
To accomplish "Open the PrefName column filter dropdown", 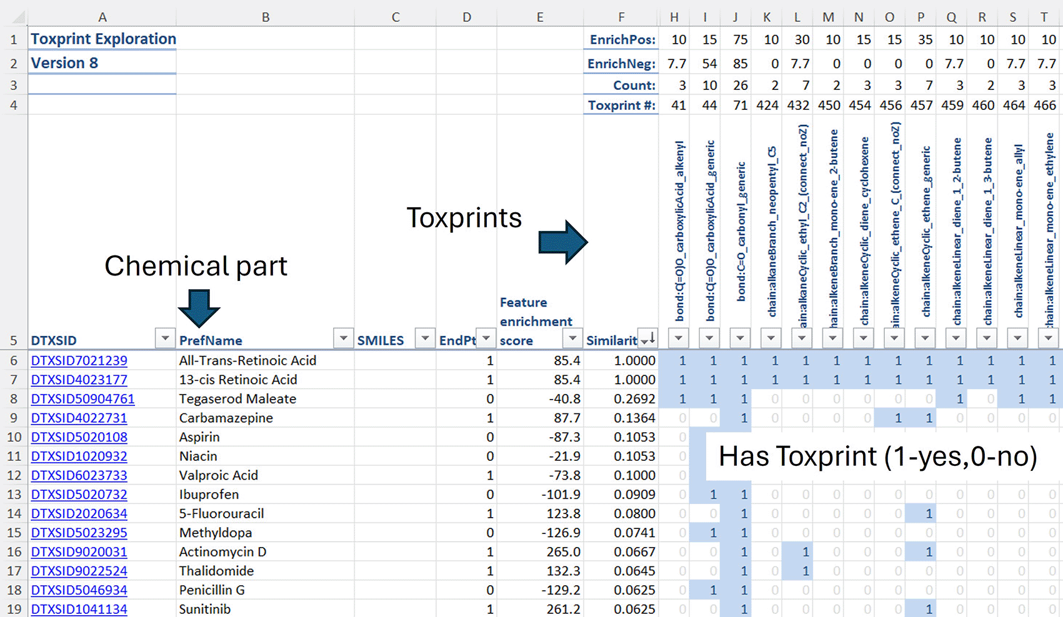I will pos(343,338).
